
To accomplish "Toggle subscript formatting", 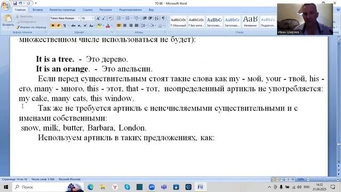I will click(79, 26).
